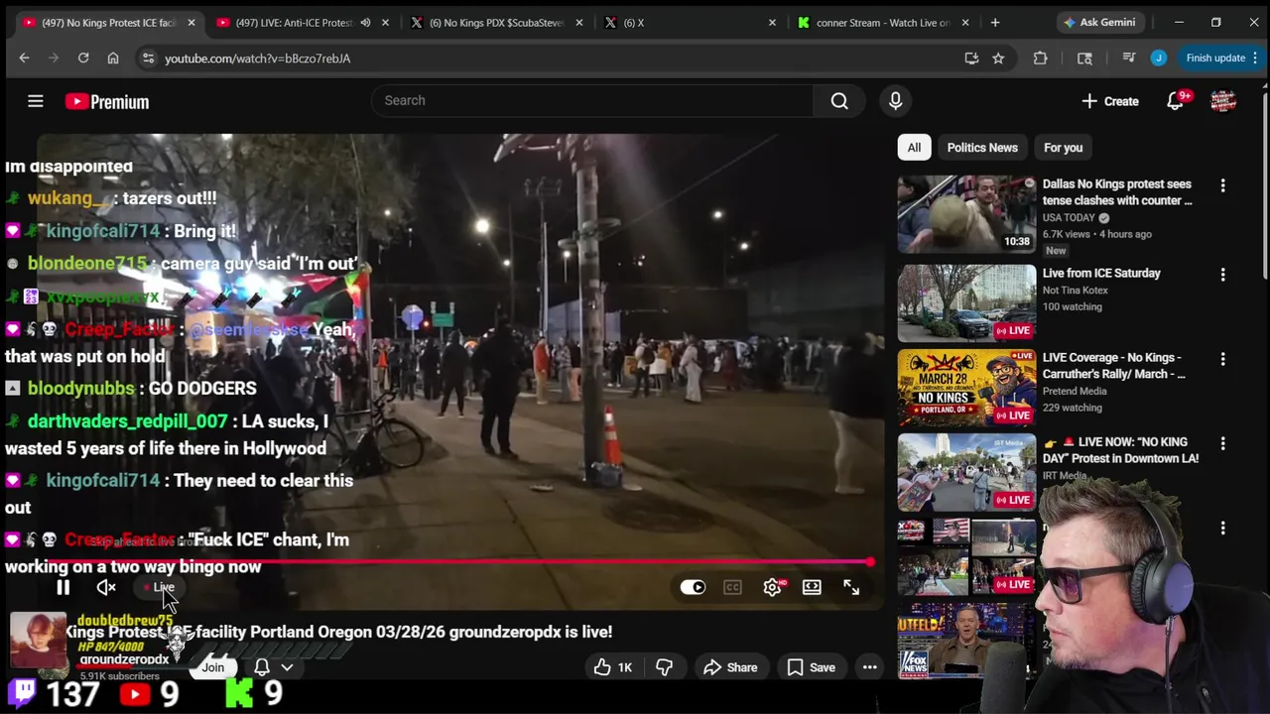Like the video with thumbs up
Screen dimensions: 1270x714
[x=613, y=667]
